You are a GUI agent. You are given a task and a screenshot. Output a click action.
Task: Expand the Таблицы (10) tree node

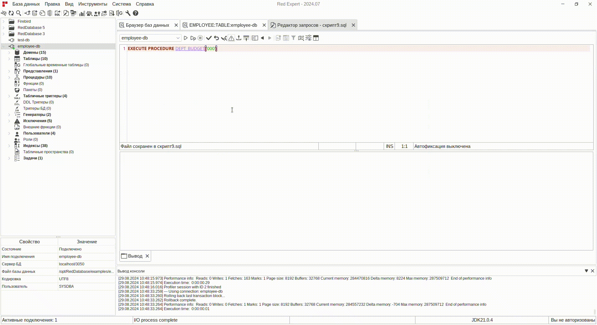pos(9,59)
